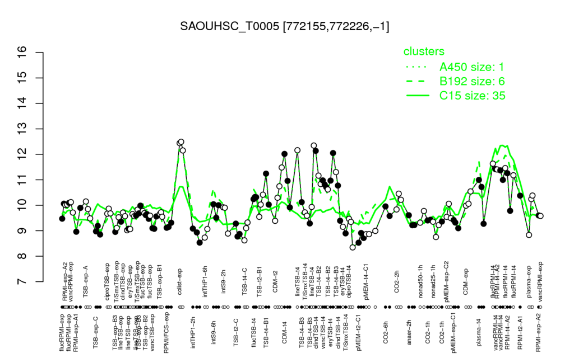Image resolution: width=574 pixels, height=358 pixels.
Task: Click x-axis label 'CDM-exp'
Action: click(466, 282)
